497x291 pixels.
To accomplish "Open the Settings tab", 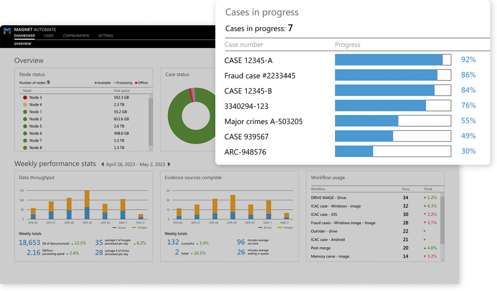I will coord(105,36).
